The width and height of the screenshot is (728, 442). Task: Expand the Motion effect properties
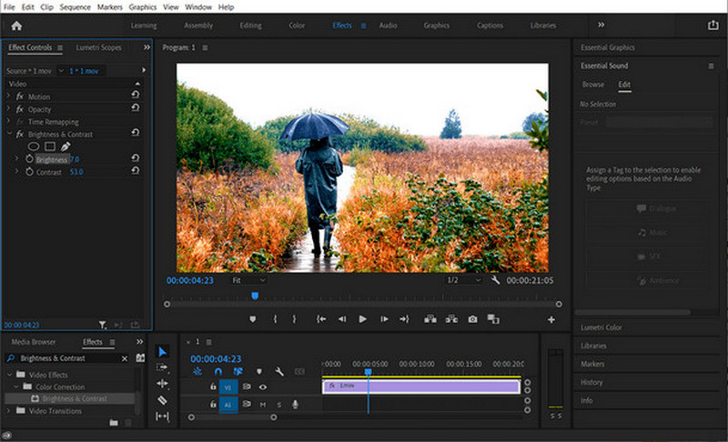(x=8, y=96)
